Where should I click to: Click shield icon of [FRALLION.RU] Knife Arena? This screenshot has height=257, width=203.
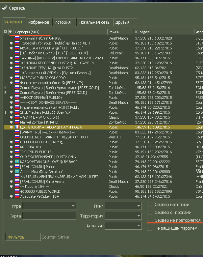point(11,182)
